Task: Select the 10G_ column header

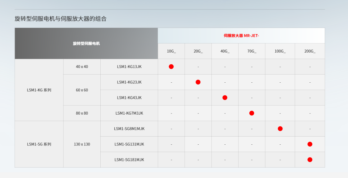Action: pos(171,51)
